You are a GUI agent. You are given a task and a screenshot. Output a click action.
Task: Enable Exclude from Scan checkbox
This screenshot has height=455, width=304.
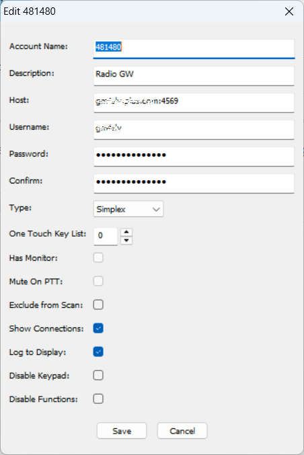(x=98, y=304)
